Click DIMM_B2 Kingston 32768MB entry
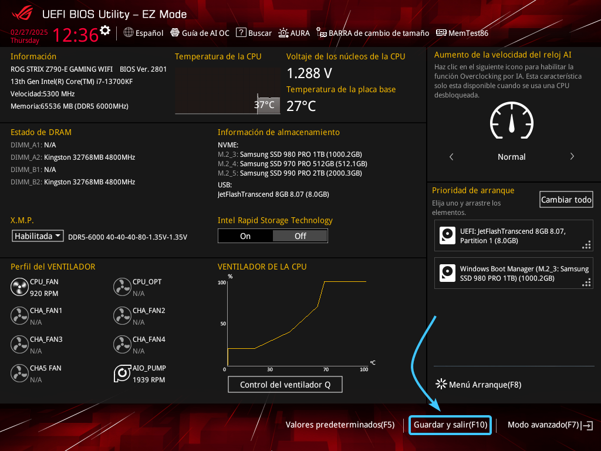Image resolution: width=601 pixels, height=451 pixels. click(73, 182)
